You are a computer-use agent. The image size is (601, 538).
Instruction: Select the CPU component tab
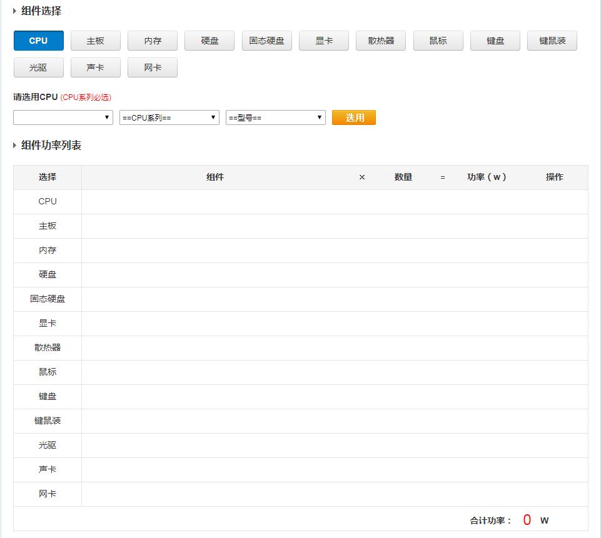tap(38, 40)
